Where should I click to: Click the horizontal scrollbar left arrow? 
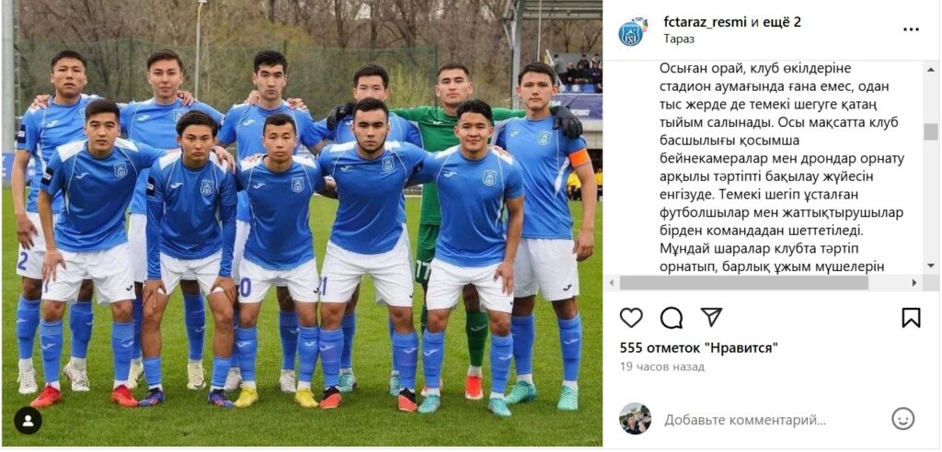[611, 283]
